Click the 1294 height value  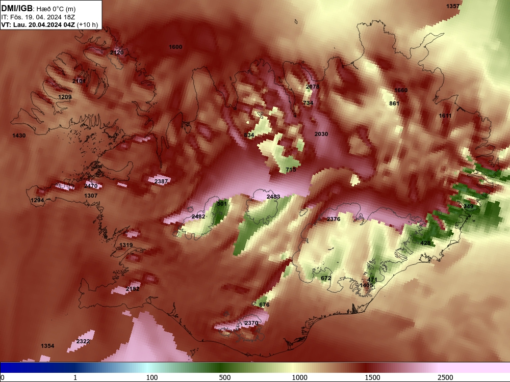[37, 200]
